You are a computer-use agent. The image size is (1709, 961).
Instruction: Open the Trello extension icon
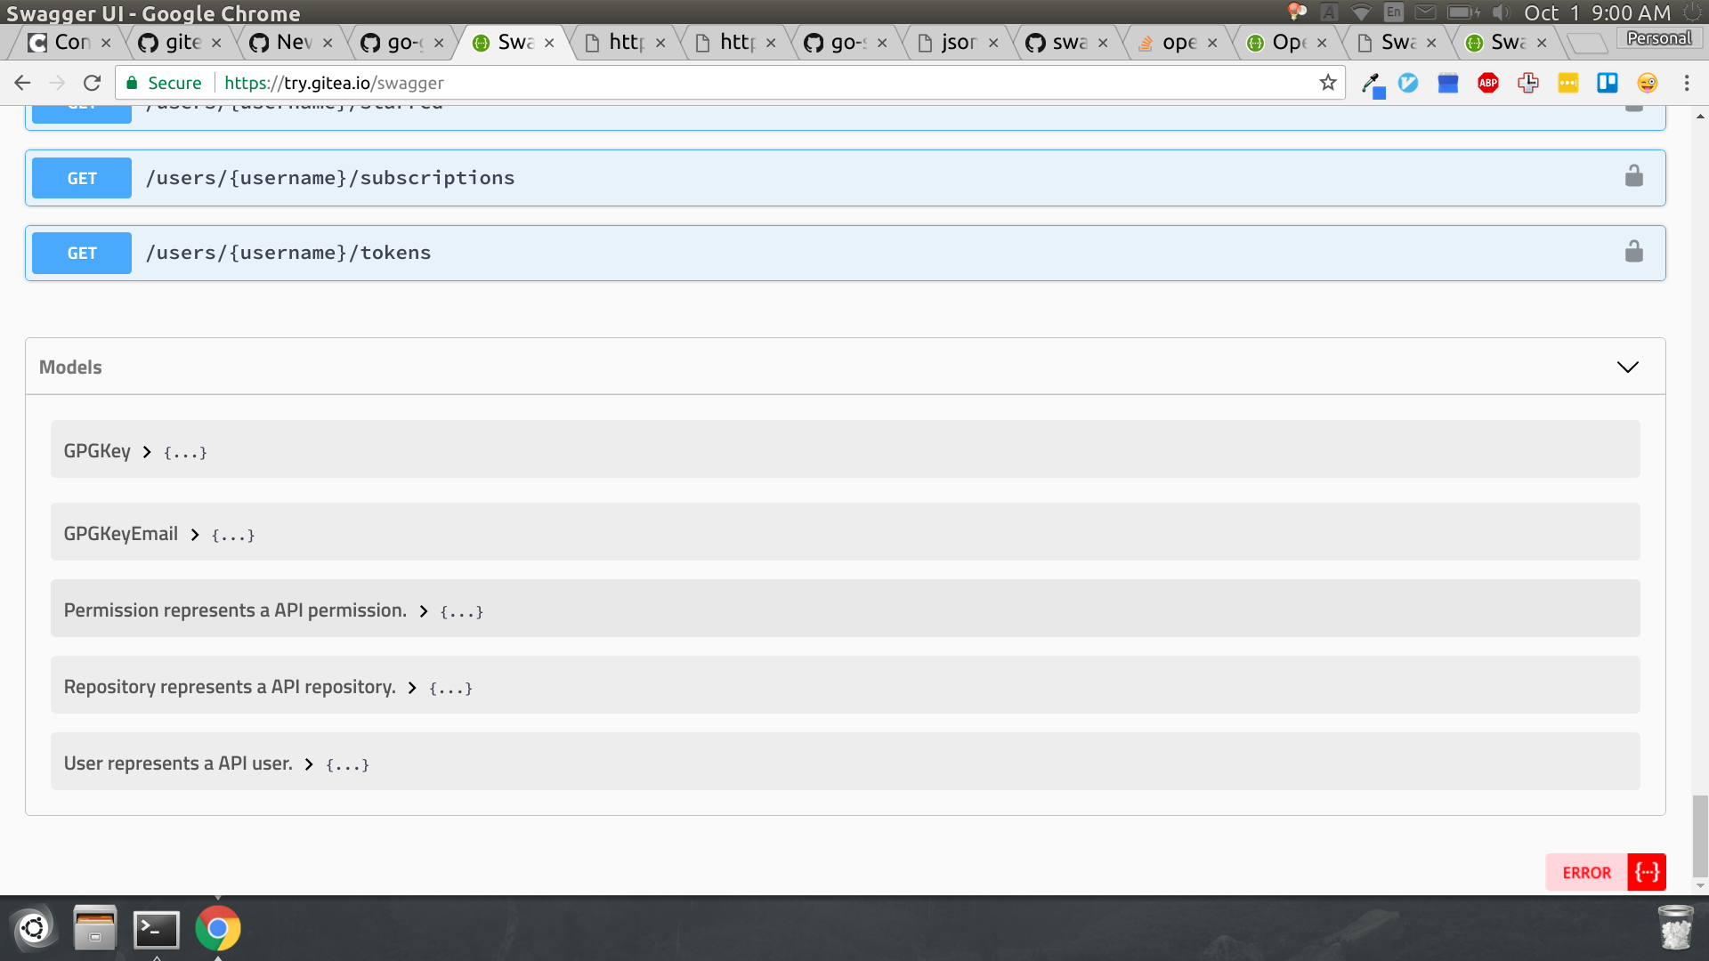[1608, 83]
